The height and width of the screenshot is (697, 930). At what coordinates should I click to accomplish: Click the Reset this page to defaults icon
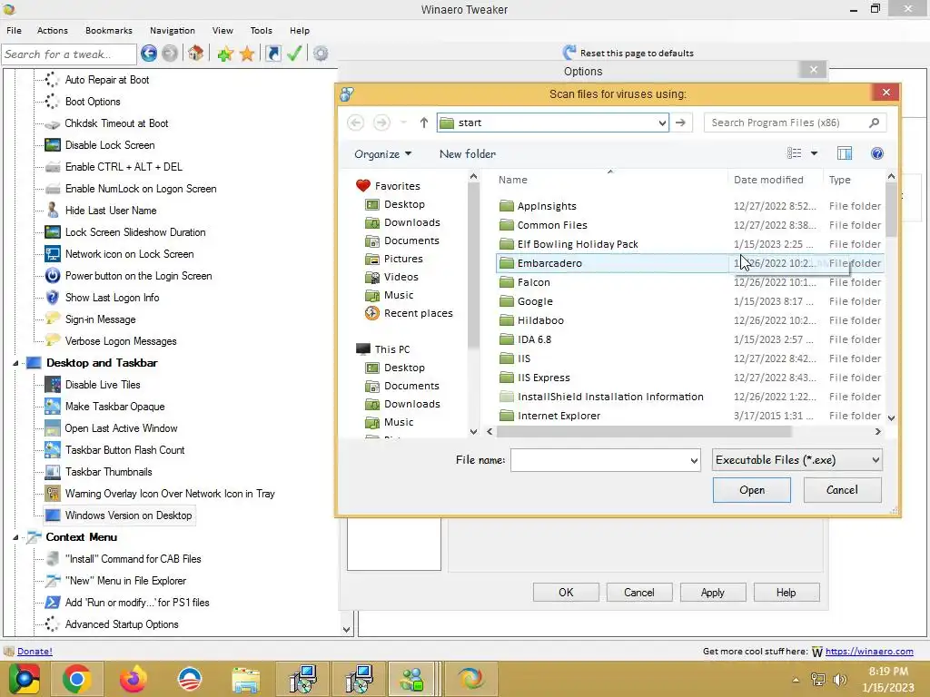pyautogui.click(x=569, y=53)
